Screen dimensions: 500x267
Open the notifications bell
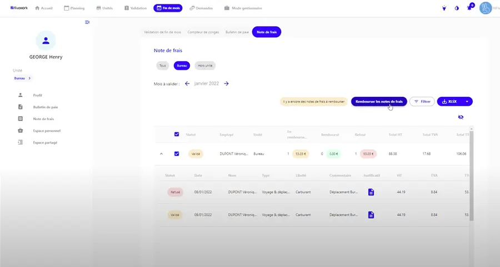coord(469,8)
